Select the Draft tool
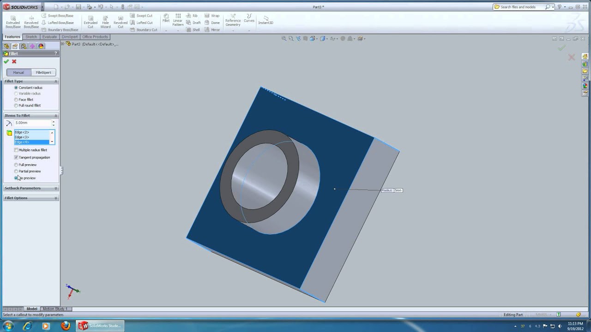 point(193,23)
